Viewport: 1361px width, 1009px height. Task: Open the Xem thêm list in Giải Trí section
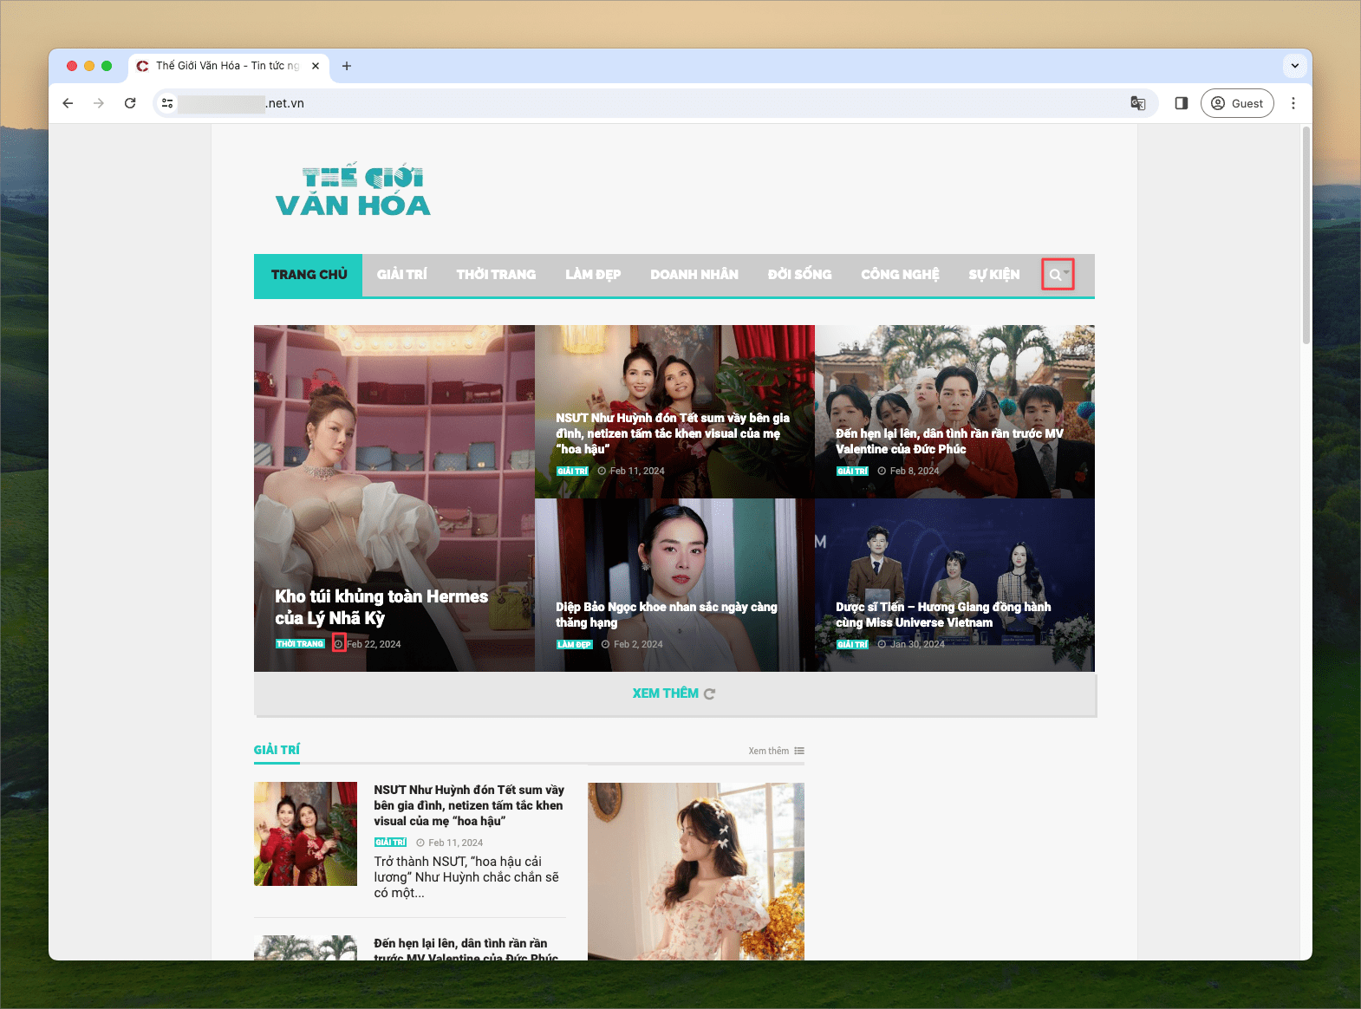pos(776,751)
